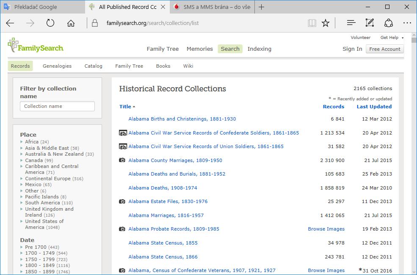Refresh the current page
Image resolution: width=417 pixels, height=275 pixels.
pyautogui.click(x=50, y=23)
